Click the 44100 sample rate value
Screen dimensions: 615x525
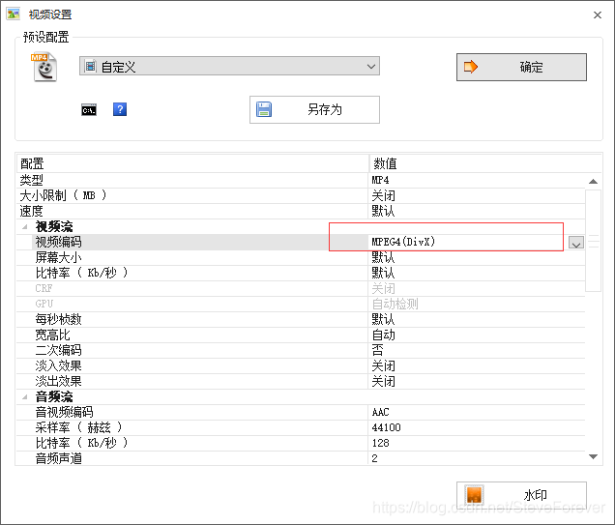(x=387, y=427)
